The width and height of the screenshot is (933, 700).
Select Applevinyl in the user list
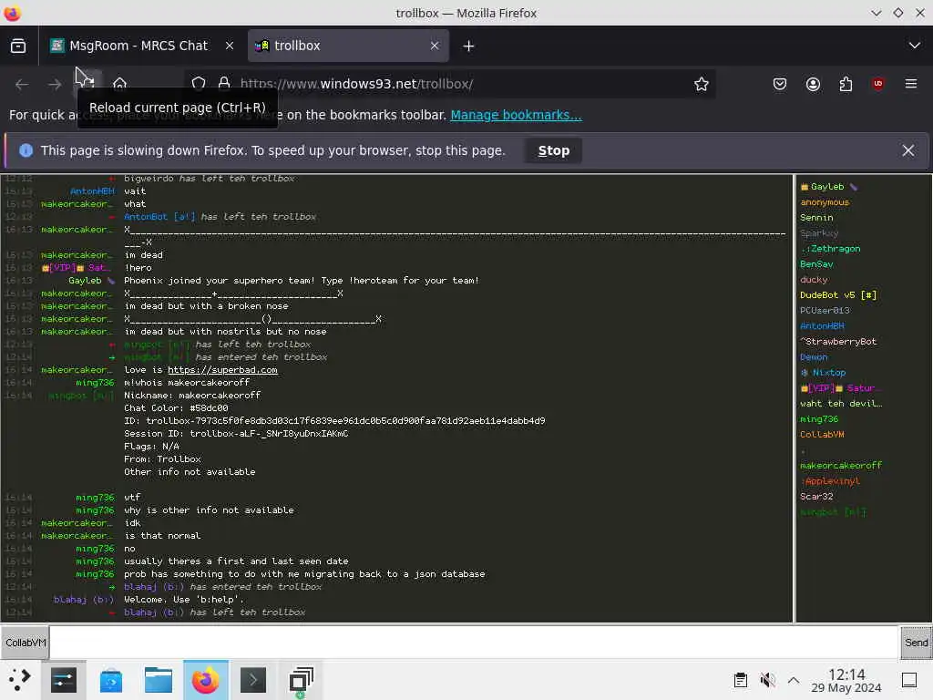(x=830, y=481)
